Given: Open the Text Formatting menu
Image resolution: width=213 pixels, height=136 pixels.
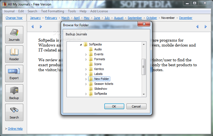Looking at the screenshot, I should [53, 11].
